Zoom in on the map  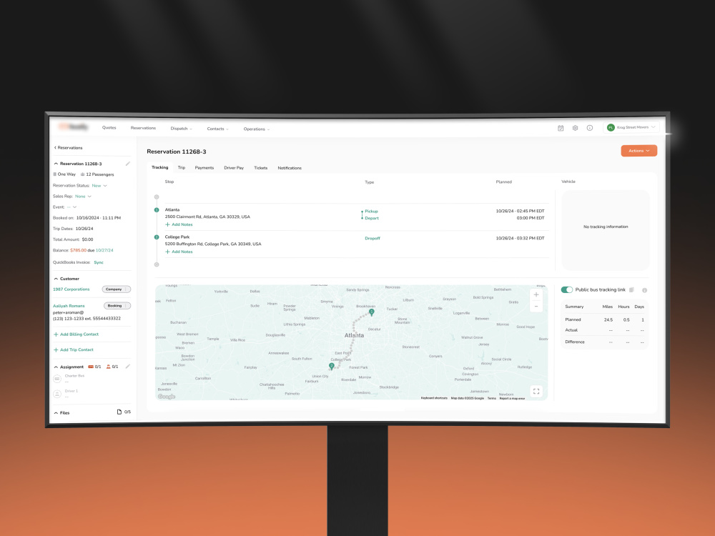[536, 295]
